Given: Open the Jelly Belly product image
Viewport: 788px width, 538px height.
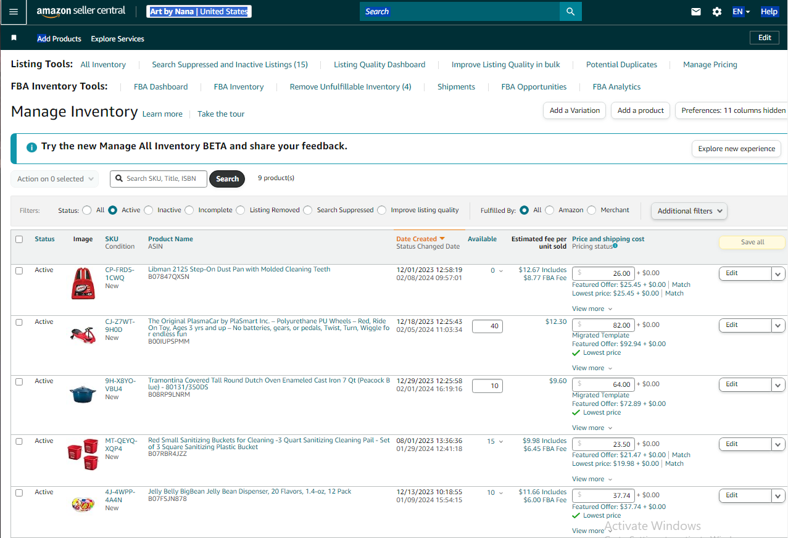Looking at the screenshot, I should (83, 504).
